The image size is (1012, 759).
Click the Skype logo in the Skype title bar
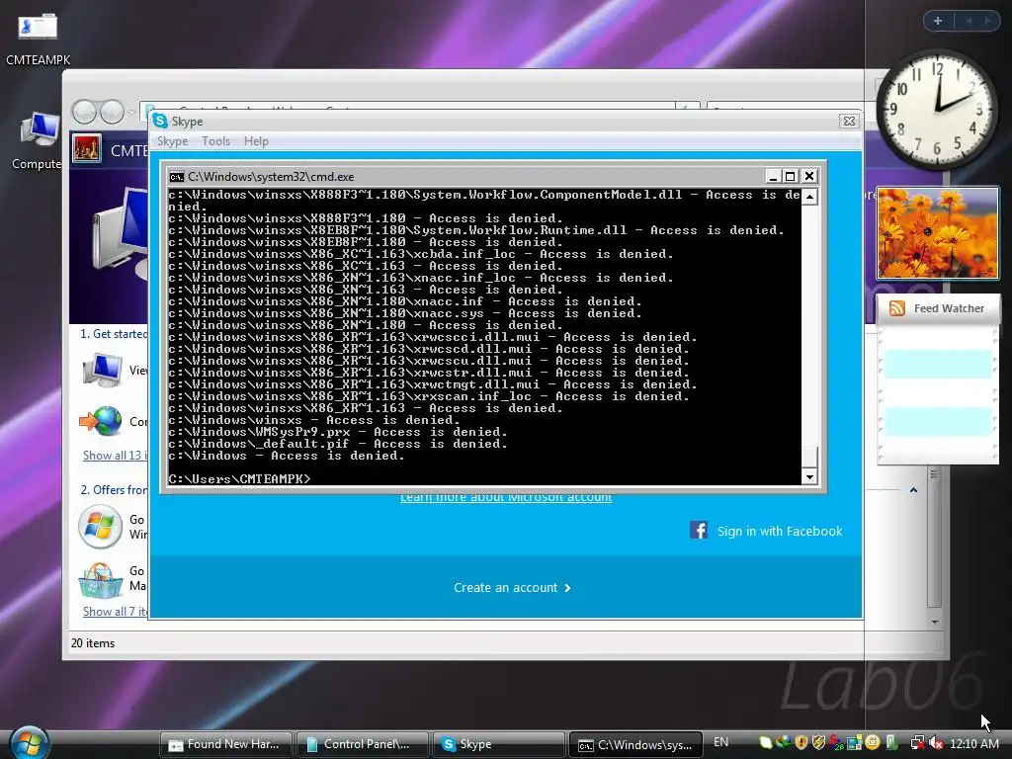(x=160, y=121)
